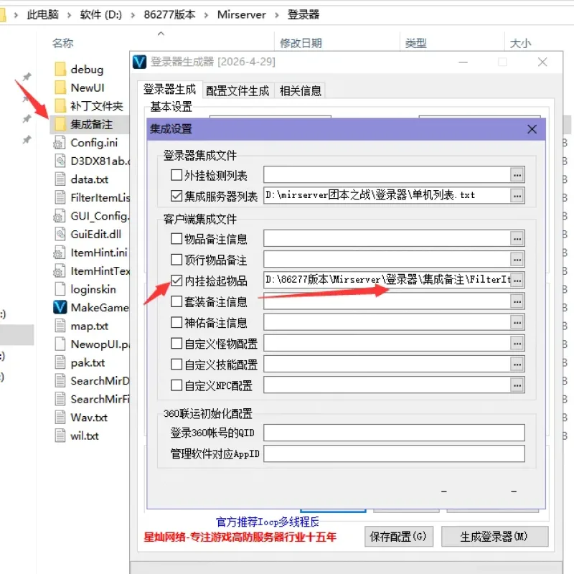Check the 神佑备注信息 option

click(x=177, y=322)
